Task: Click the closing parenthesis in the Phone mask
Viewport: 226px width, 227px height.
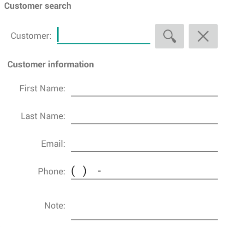Action: [x=84, y=171]
